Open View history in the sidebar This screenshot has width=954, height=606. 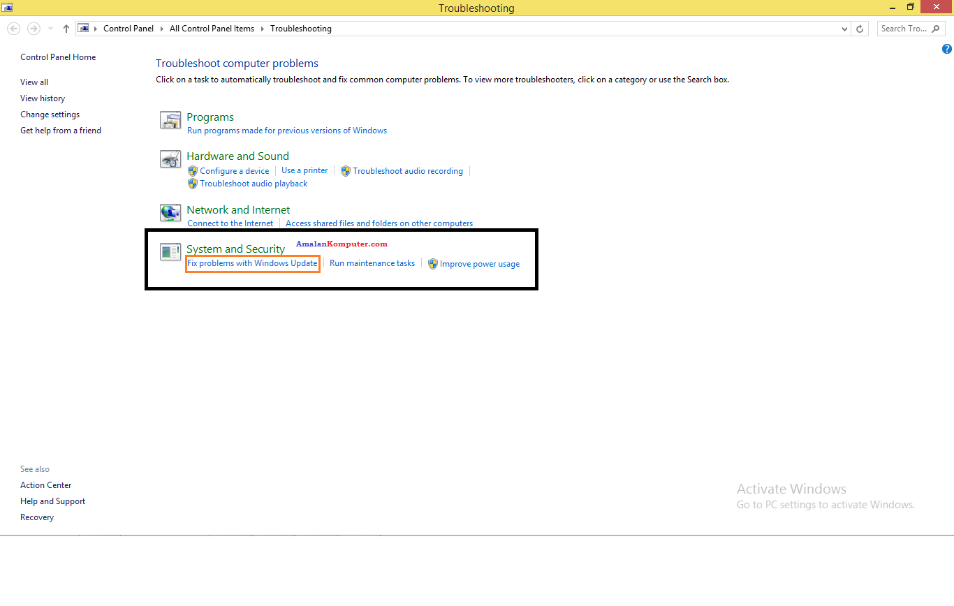point(43,98)
